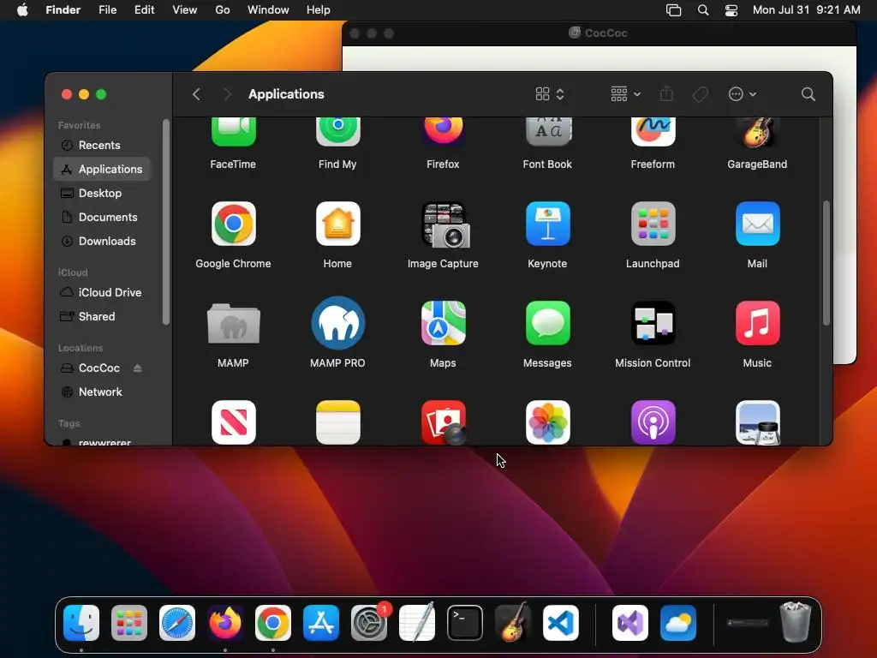Open the Help menu
The height and width of the screenshot is (658, 877).
pos(319,10)
